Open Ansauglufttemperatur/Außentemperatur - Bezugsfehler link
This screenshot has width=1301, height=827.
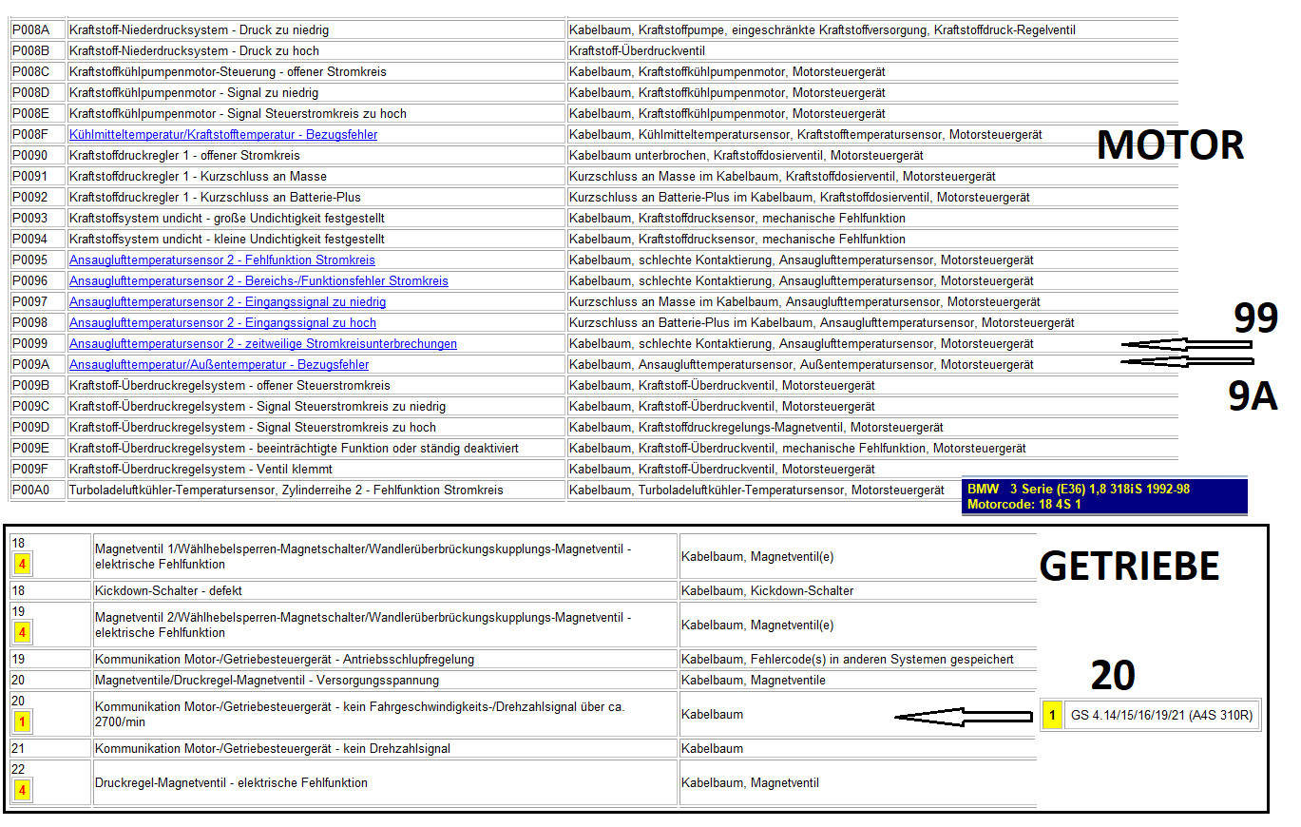point(219,365)
